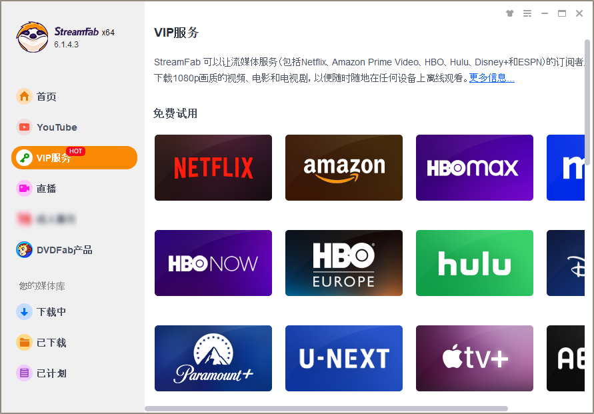Viewport: 594px width, 414px height.
Task: Click the 免费试用 section heading
Action: (175, 113)
